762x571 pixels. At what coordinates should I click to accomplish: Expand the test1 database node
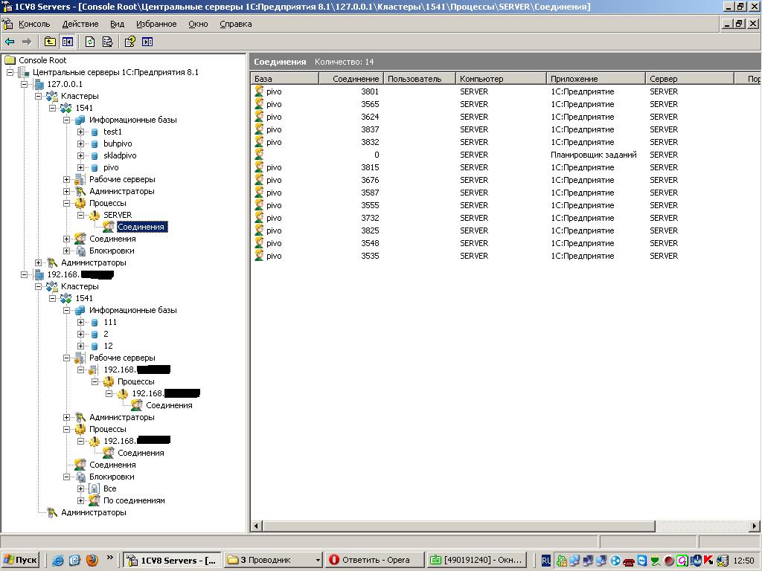pyautogui.click(x=80, y=132)
